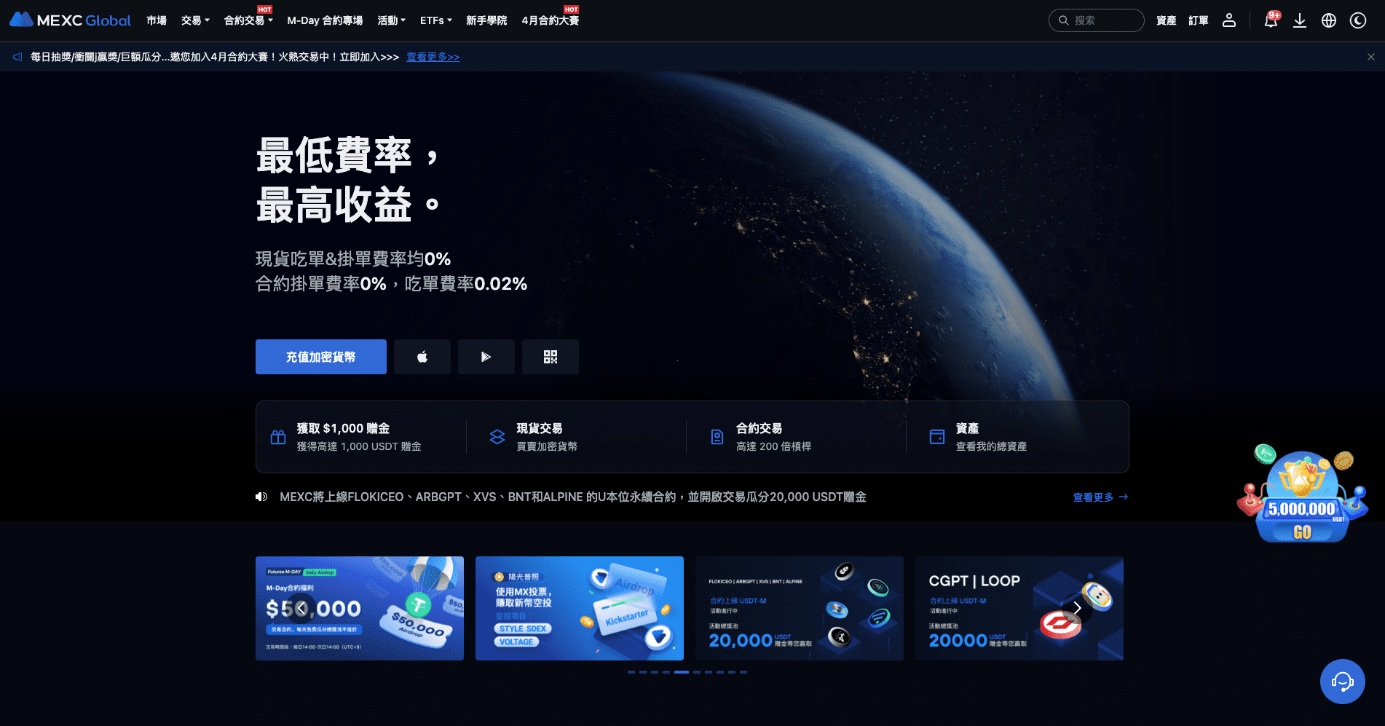Open the MX vote Kickstarter airdrop banner

tap(580, 608)
